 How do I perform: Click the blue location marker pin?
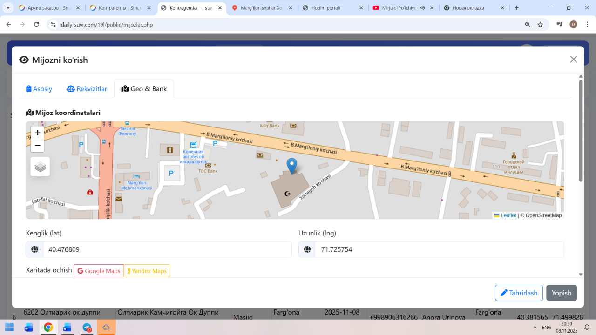(x=291, y=166)
